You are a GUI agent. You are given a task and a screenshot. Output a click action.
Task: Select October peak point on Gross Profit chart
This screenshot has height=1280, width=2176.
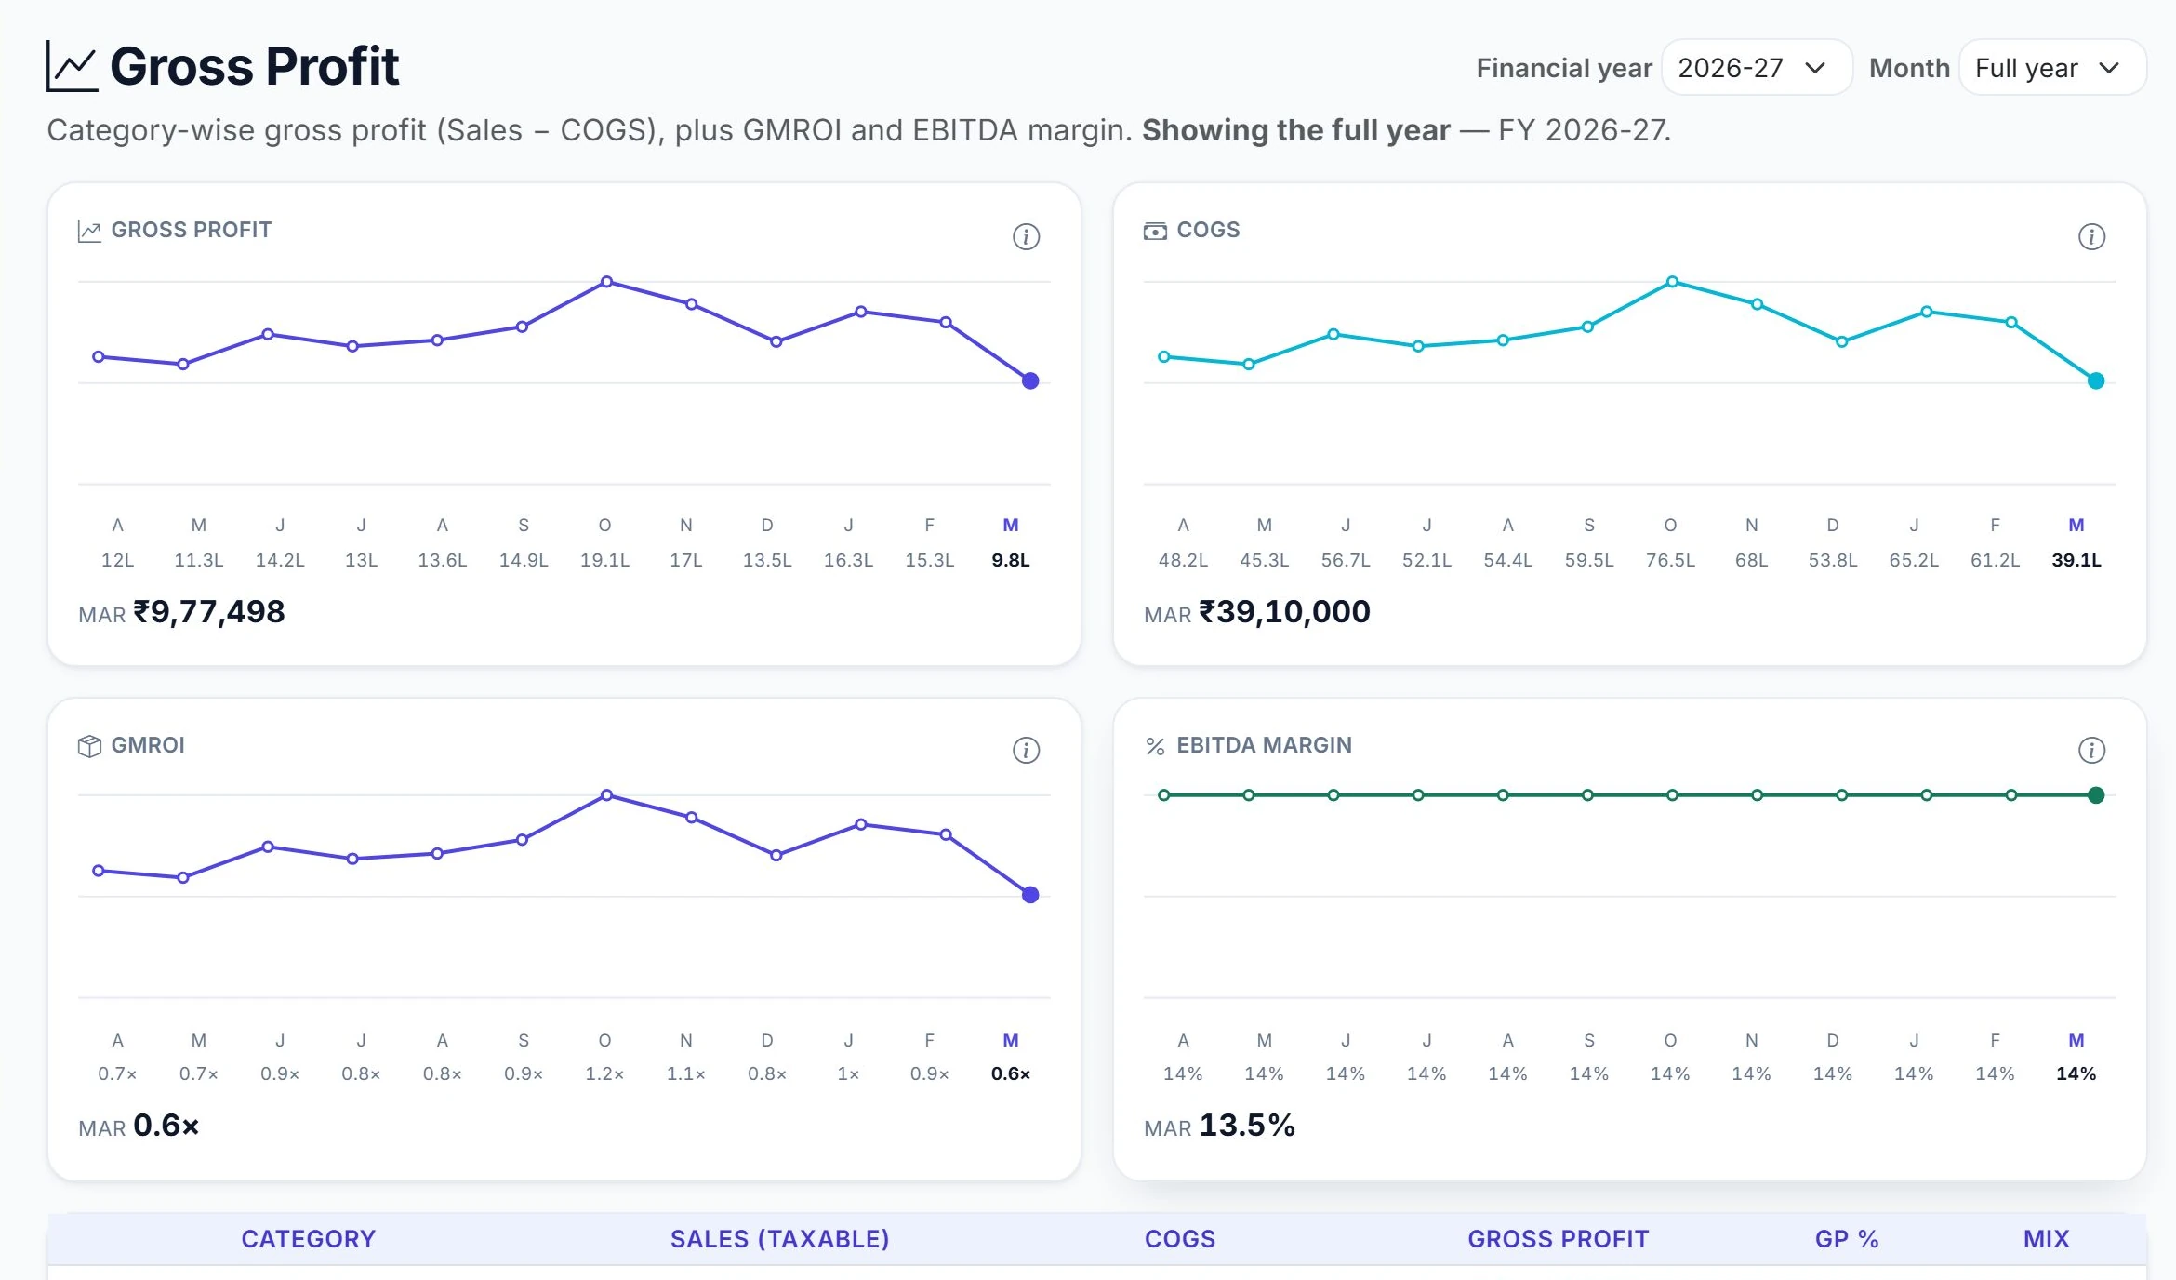click(x=606, y=281)
